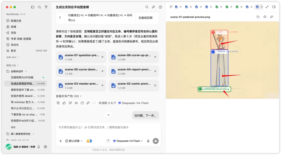Search within the conversation header
The image size is (281, 155).
coord(147,7)
